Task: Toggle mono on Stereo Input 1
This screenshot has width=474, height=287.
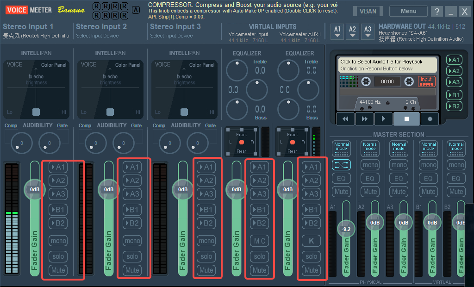Action: 58,241
